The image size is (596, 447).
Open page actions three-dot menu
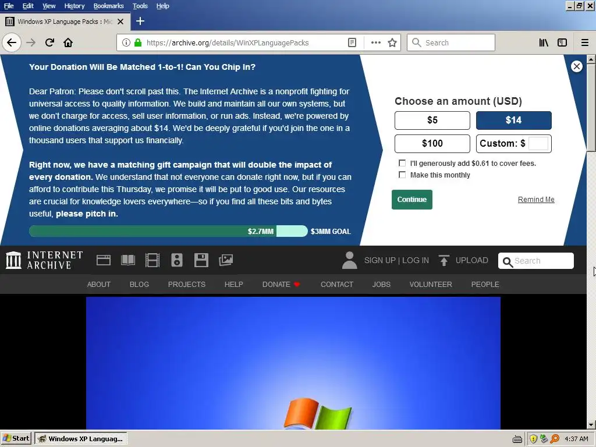click(375, 42)
